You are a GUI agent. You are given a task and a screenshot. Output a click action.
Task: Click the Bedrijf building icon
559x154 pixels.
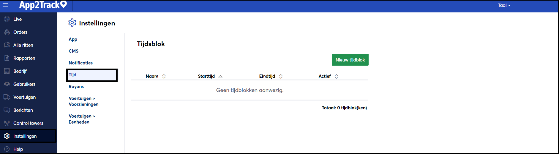click(x=7, y=71)
